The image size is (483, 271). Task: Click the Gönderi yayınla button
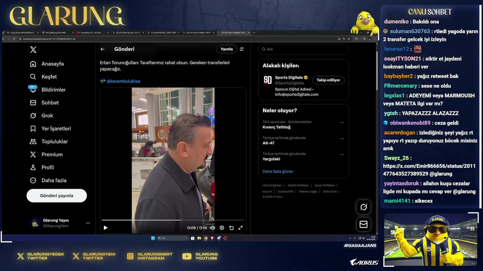tap(57, 196)
